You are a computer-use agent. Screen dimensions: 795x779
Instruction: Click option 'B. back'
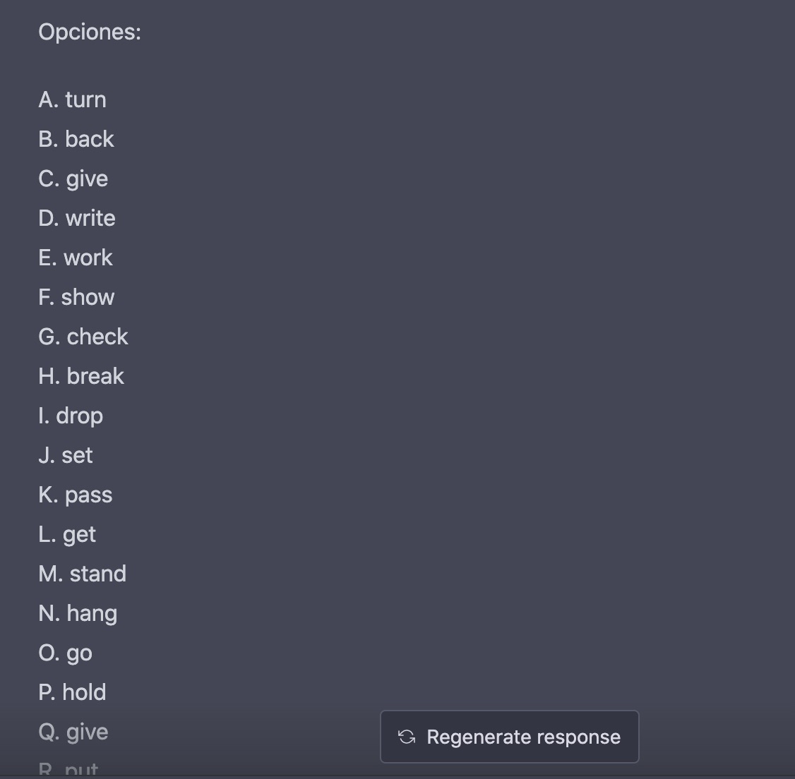[76, 140]
